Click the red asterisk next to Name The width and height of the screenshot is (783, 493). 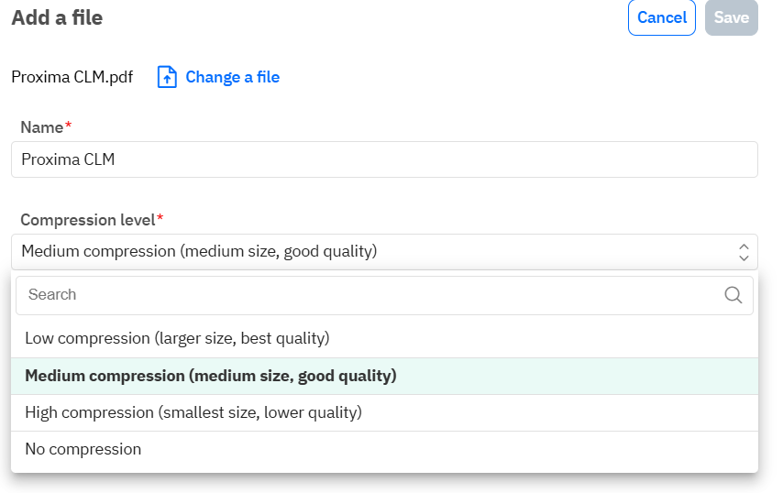click(68, 127)
